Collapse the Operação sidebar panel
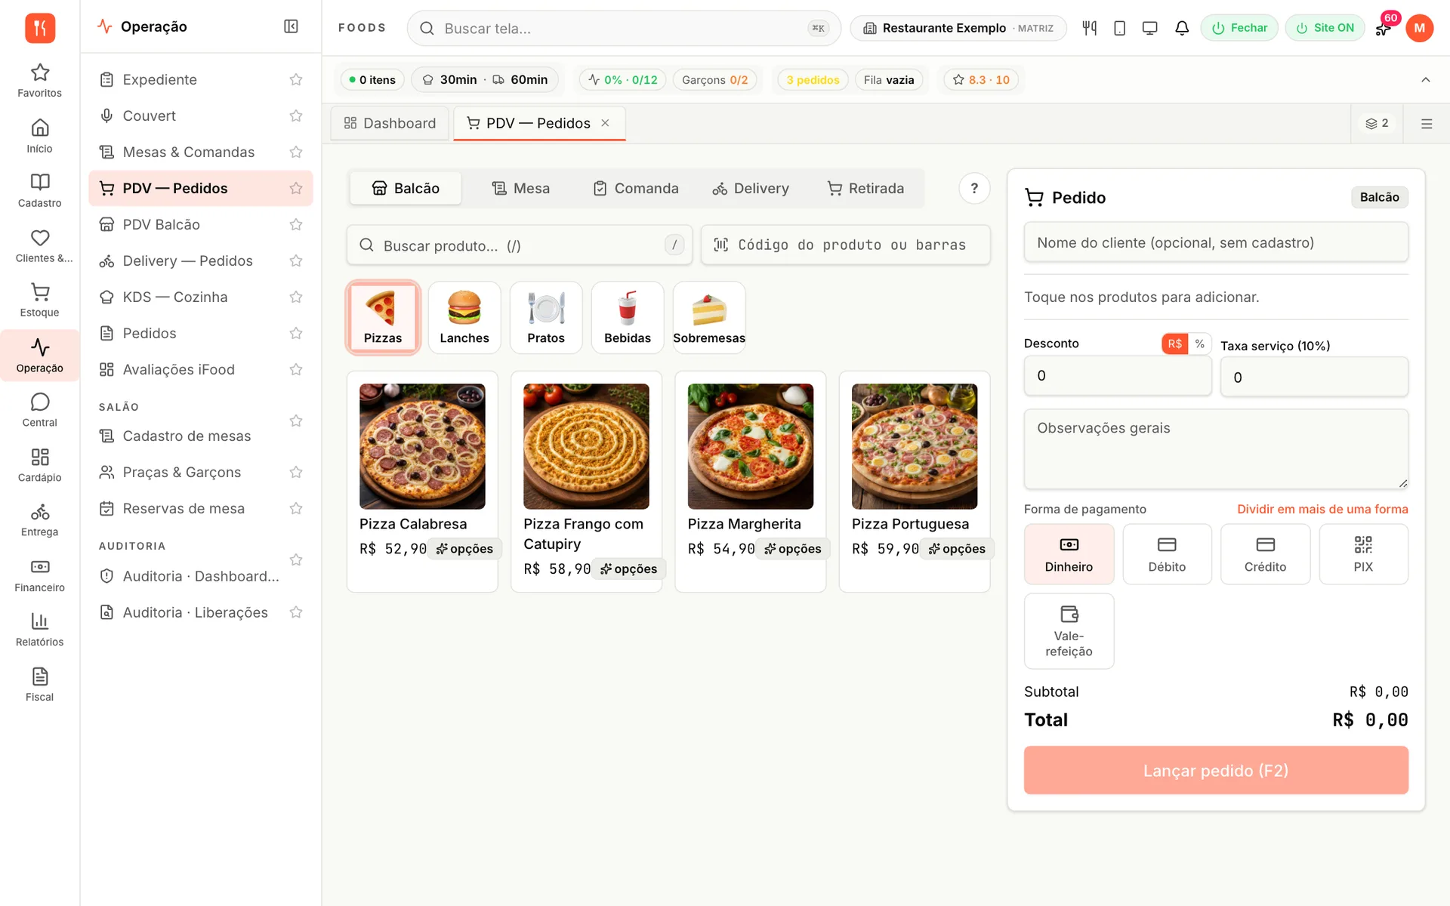1450x906 pixels. point(291,26)
